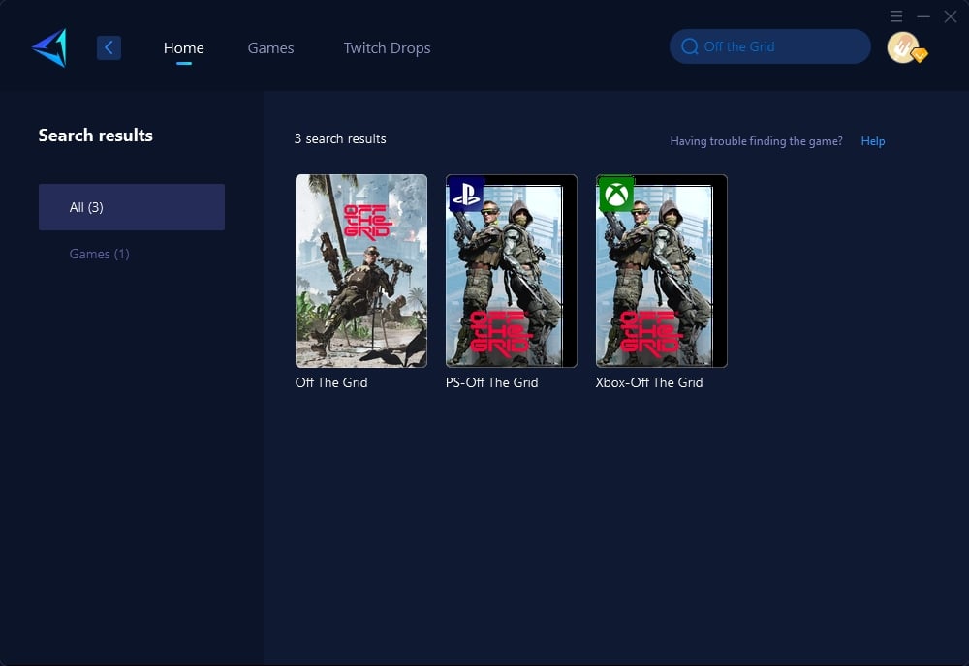969x666 pixels.
Task: Open the user profile avatar
Action: click(904, 47)
